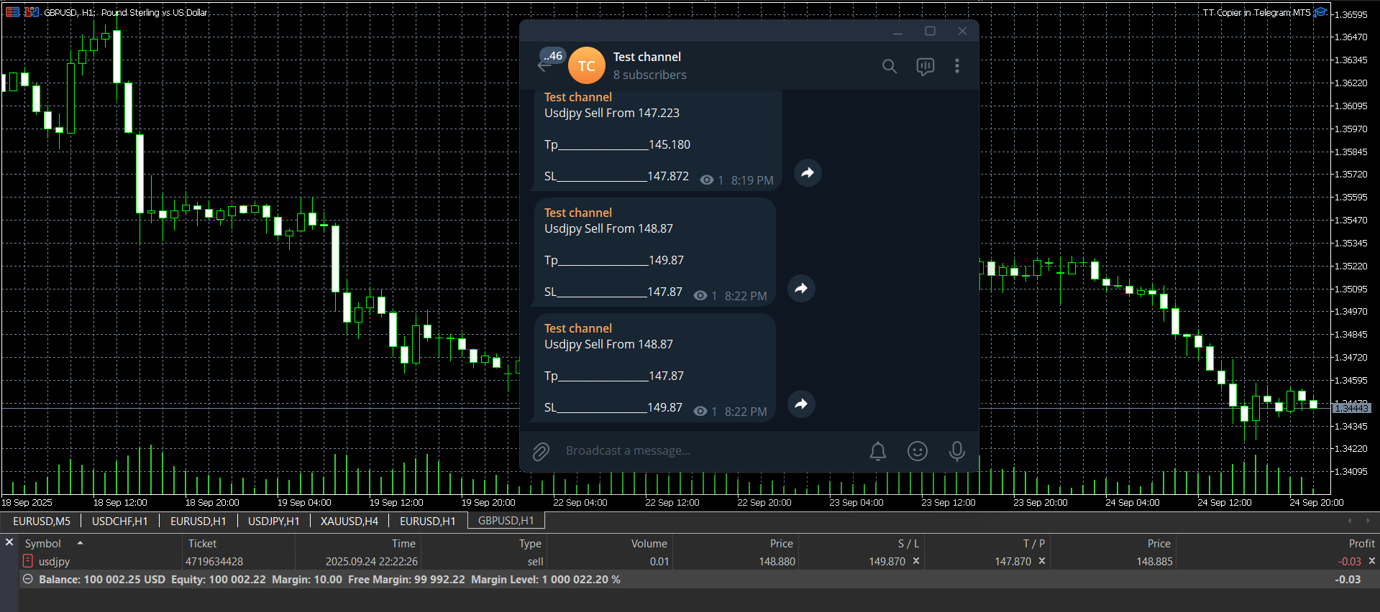
Task: Forward the message with SL 149.87
Action: [x=801, y=404]
